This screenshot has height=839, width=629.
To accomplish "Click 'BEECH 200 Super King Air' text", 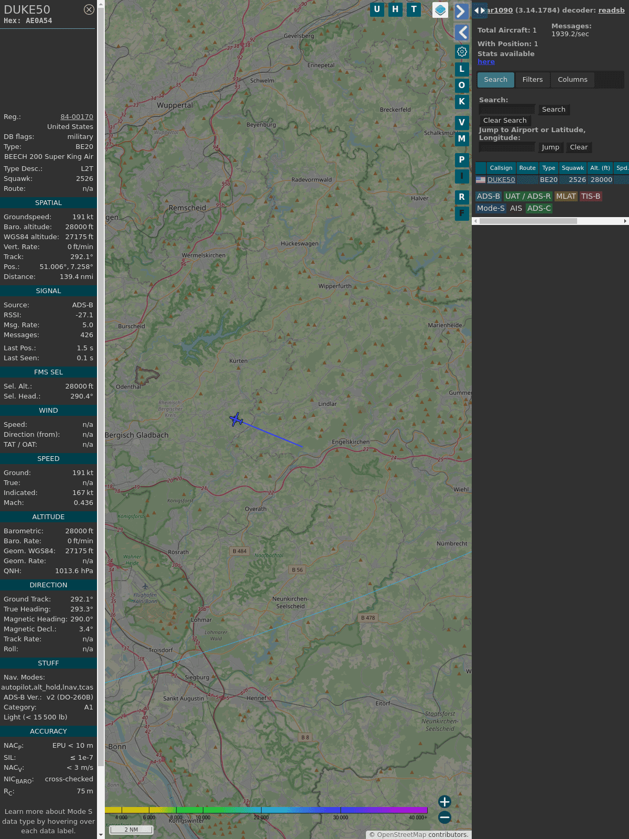I will [x=49, y=157].
